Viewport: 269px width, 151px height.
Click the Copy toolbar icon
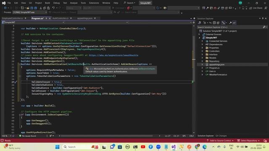pyautogui.click(x=45, y=8)
